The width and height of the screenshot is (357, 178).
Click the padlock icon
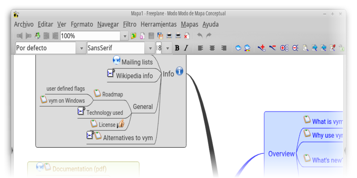[341, 48]
